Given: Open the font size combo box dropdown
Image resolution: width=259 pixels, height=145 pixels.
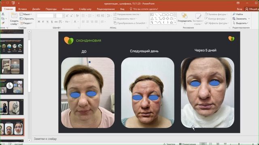Looking at the screenshot, I should (63, 16).
